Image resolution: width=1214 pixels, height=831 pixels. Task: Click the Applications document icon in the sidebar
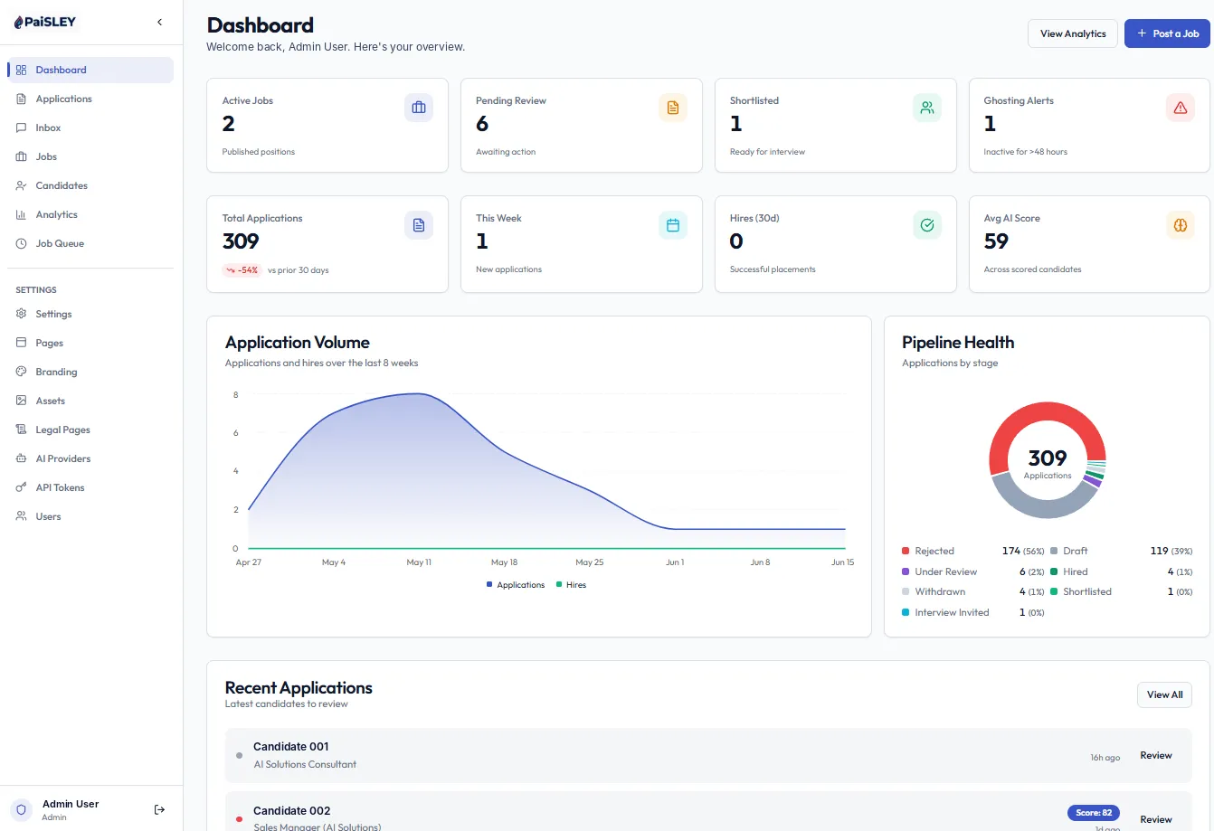(x=22, y=99)
